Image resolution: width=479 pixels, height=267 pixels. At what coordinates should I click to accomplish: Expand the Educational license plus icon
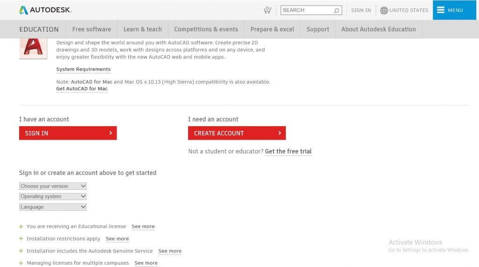tap(21, 226)
